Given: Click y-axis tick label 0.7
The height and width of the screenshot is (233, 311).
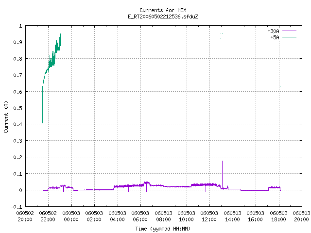Looking at the screenshot, I should [x=17, y=75].
